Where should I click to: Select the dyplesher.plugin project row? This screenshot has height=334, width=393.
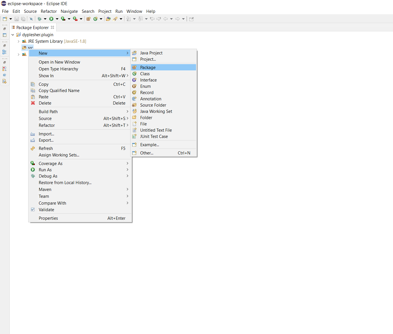click(x=35, y=35)
